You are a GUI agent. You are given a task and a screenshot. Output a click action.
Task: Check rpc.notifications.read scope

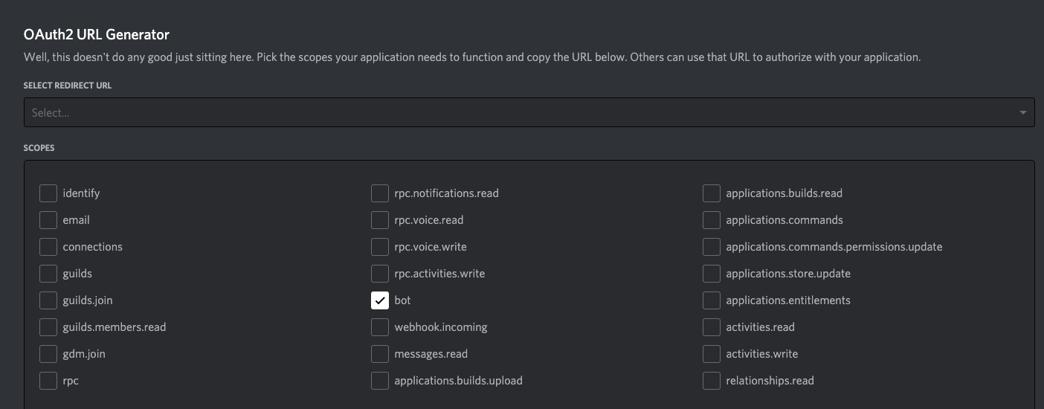click(380, 193)
